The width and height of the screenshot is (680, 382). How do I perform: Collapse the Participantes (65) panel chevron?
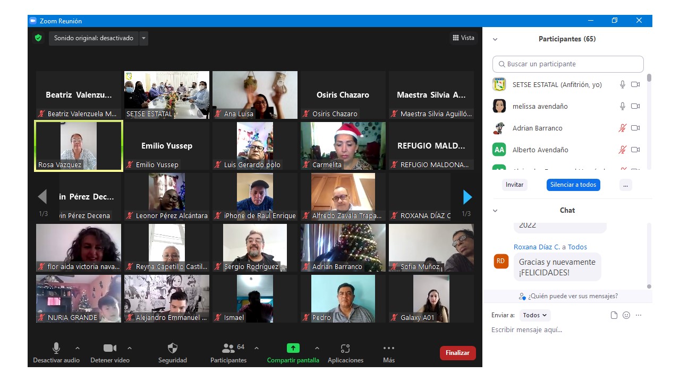495,39
